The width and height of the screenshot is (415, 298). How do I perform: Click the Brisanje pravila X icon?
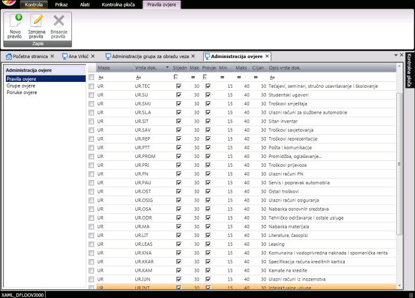pos(59,21)
